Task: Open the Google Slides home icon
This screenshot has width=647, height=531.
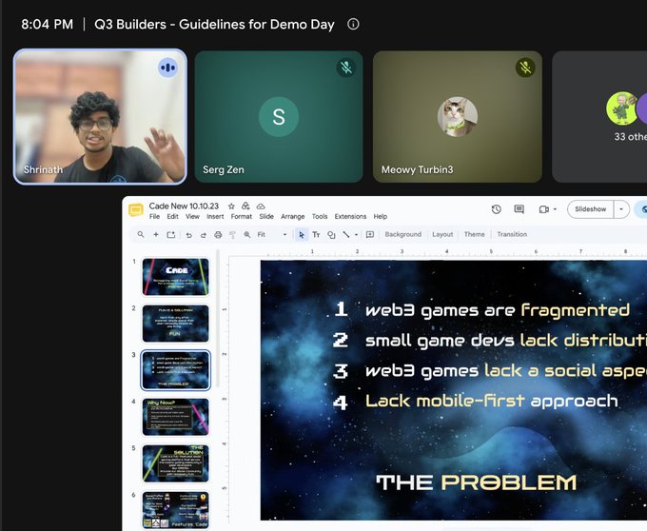Action: coord(136,209)
